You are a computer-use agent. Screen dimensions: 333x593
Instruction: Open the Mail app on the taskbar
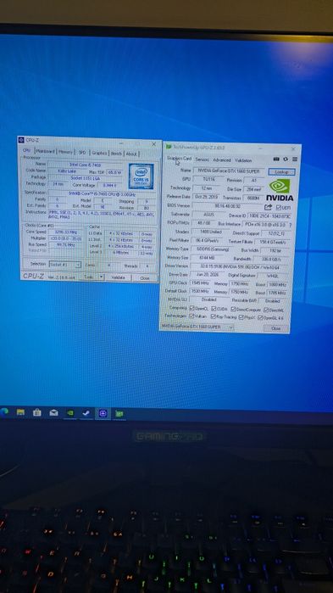pyautogui.click(x=53, y=412)
